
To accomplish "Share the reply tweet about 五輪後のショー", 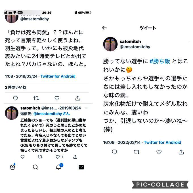I will [x=75, y=157].
